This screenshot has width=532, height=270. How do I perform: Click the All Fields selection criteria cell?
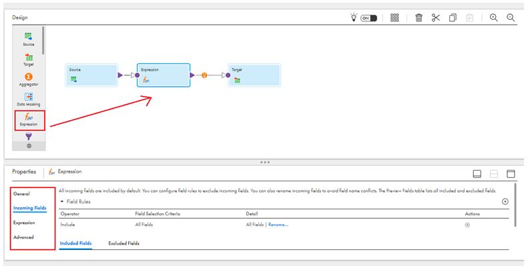pyautogui.click(x=144, y=224)
